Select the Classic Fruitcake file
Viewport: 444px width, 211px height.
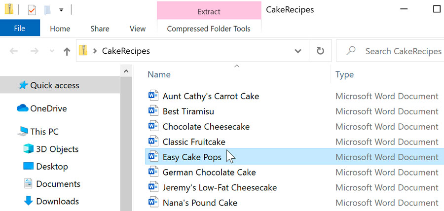[194, 142]
